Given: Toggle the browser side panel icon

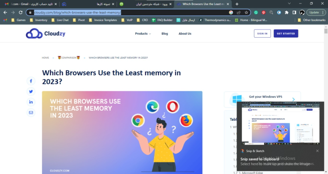Looking at the screenshot, I should 295,12.
